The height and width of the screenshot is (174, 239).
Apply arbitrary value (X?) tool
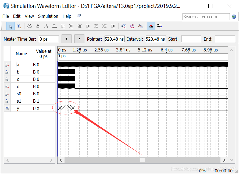pos(105,26)
